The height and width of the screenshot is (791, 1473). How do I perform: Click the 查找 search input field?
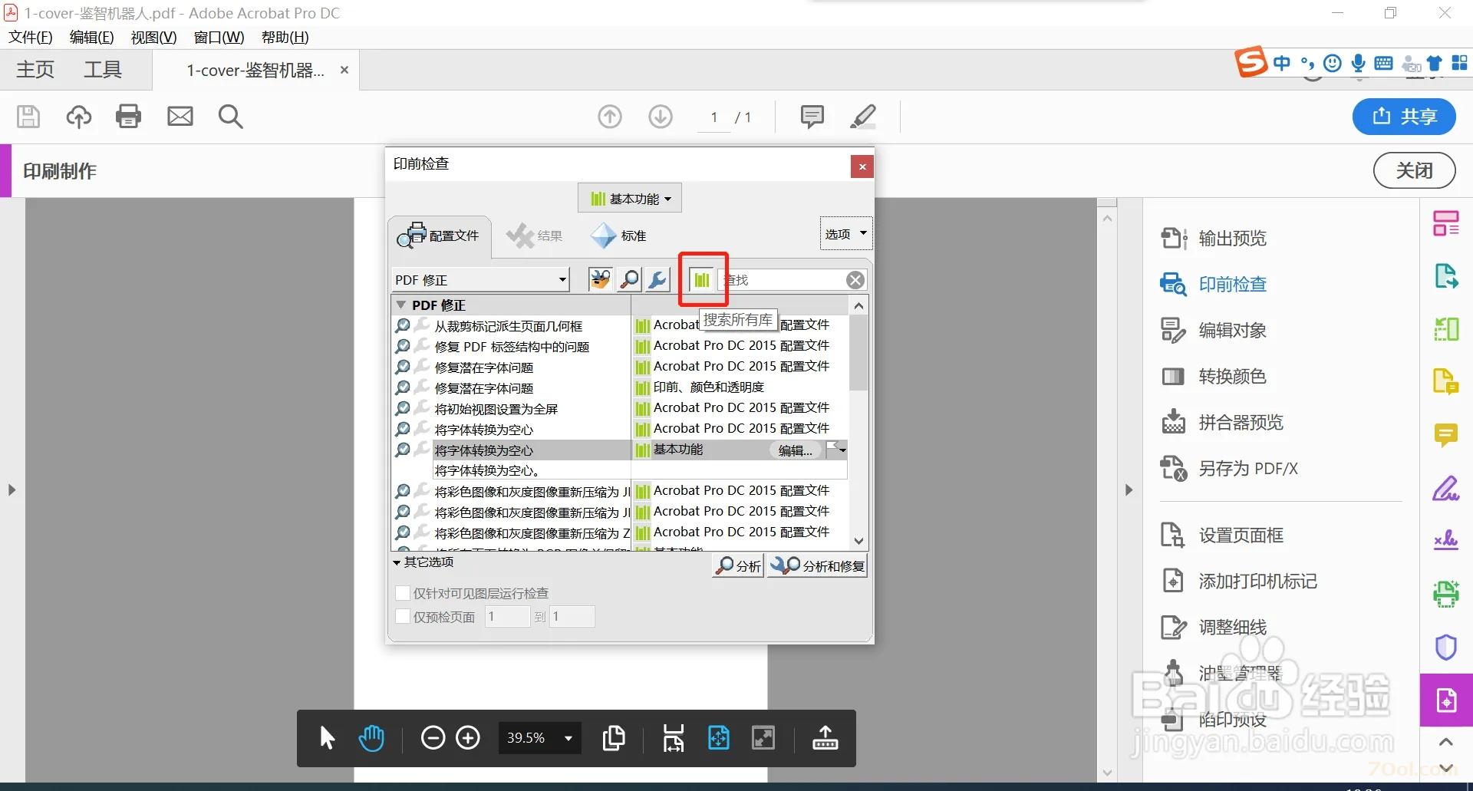coord(783,280)
